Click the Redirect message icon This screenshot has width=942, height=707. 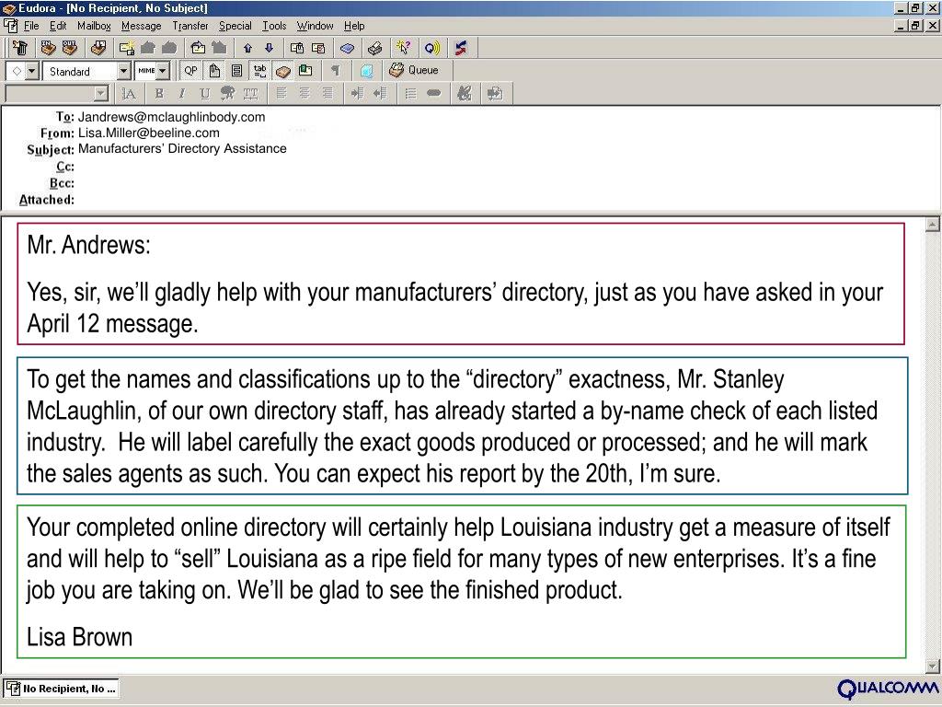click(x=219, y=48)
